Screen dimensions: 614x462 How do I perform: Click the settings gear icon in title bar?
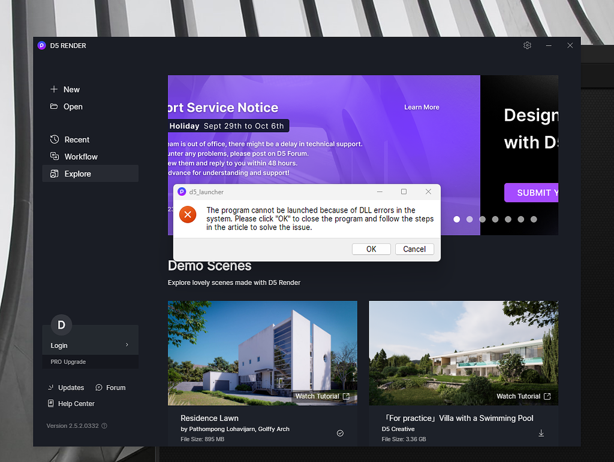click(x=527, y=45)
